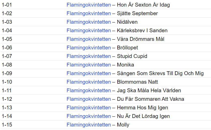This screenshot has height=130, width=211.
Task: Click Flamingokvintetten link for Nu Är Det Lördag Igen
Action: [89, 116]
